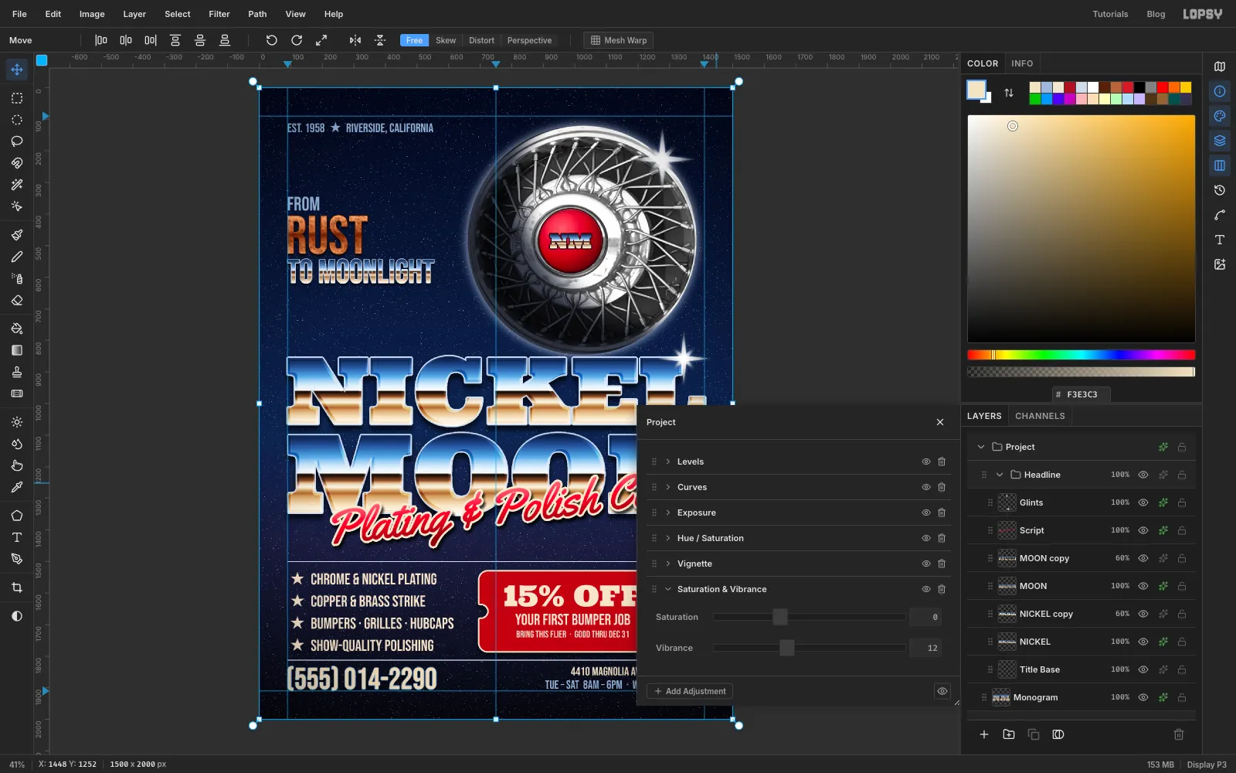Screen dimensions: 1236x773
Task: Toggle Saturation & Vibrance adjustment visibility
Action: 925,589
